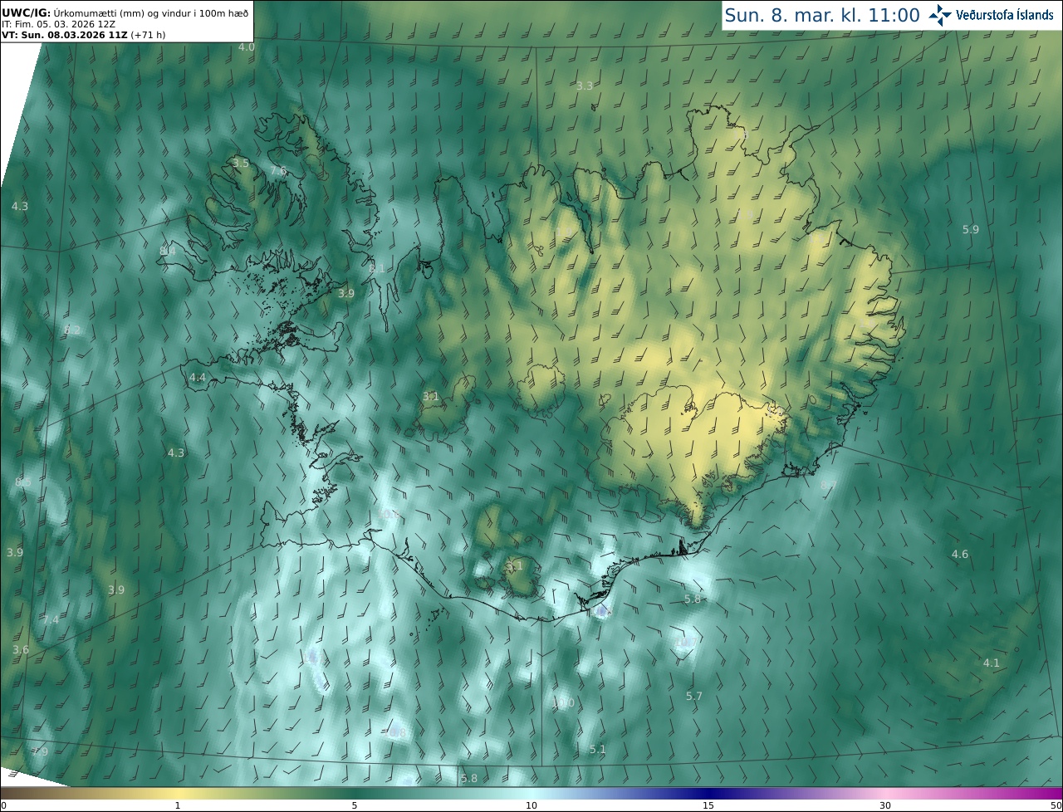This screenshot has height=812, width=1063.
Task: Click the 'VT: Sun. 08.03.2026 11Z (+71 h)' line
Action: click(83, 35)
